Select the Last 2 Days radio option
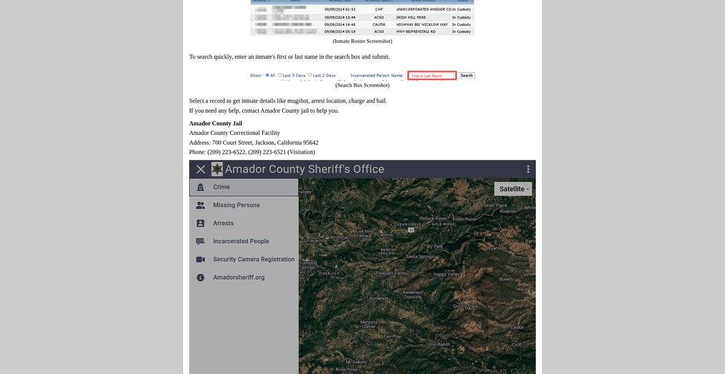This screenshot has width=725, height=374. [x=310, y=75]
